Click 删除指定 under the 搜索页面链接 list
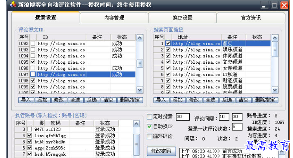Screen dimensions: 293x158 pos(265,100)
